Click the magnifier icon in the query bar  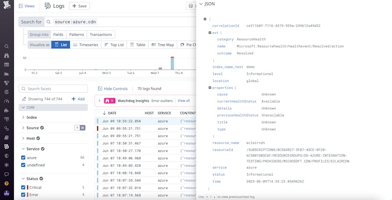tap(49, 22)
